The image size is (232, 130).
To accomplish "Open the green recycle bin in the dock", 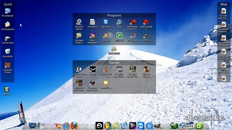I will [x=199, y=126].
